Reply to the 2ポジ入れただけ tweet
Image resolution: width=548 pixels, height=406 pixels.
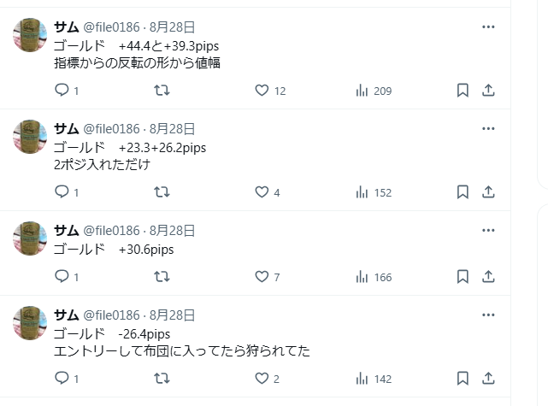tap(62, 192)
